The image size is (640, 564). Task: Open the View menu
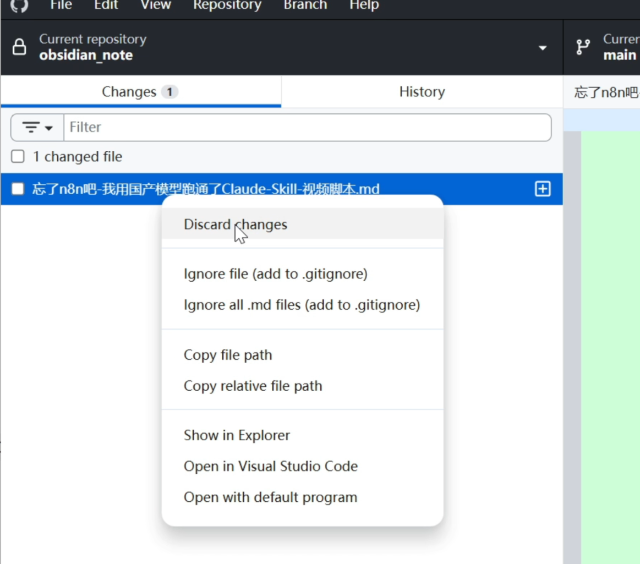pos(156,5)
